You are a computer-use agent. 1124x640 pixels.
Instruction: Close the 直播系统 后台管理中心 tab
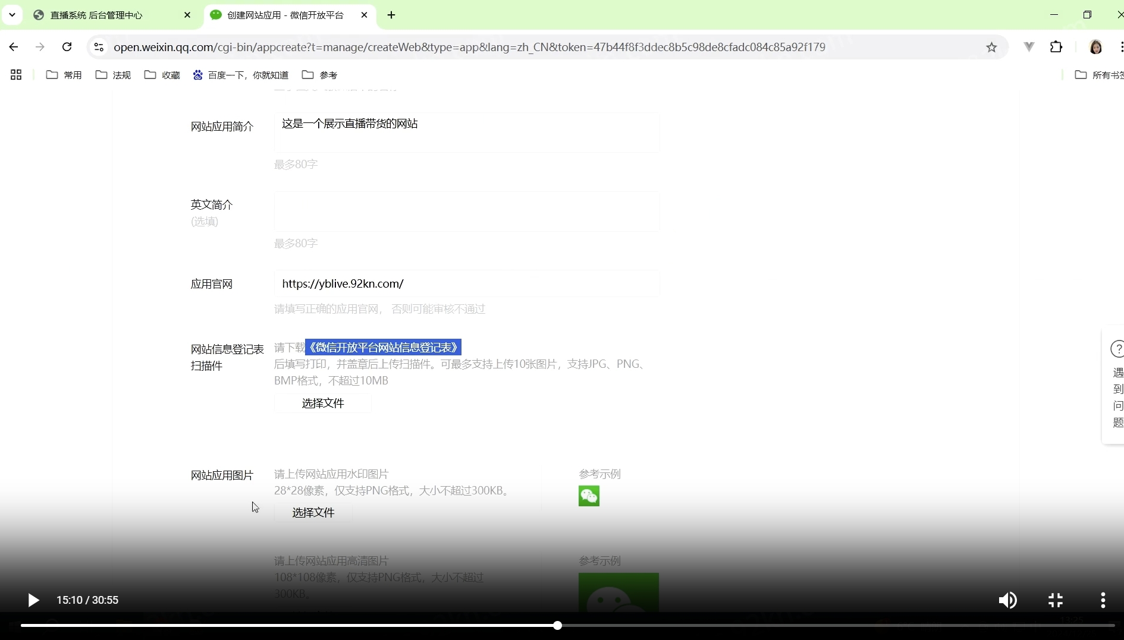coord(187,15)
